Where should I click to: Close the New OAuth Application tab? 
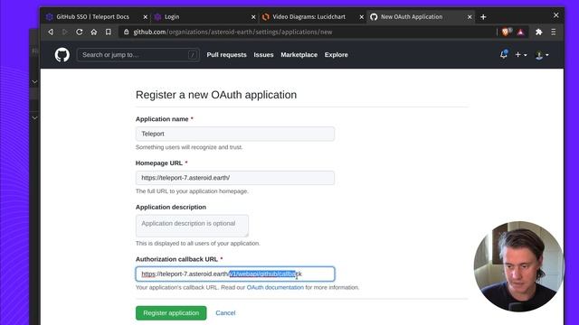(470, 17)
